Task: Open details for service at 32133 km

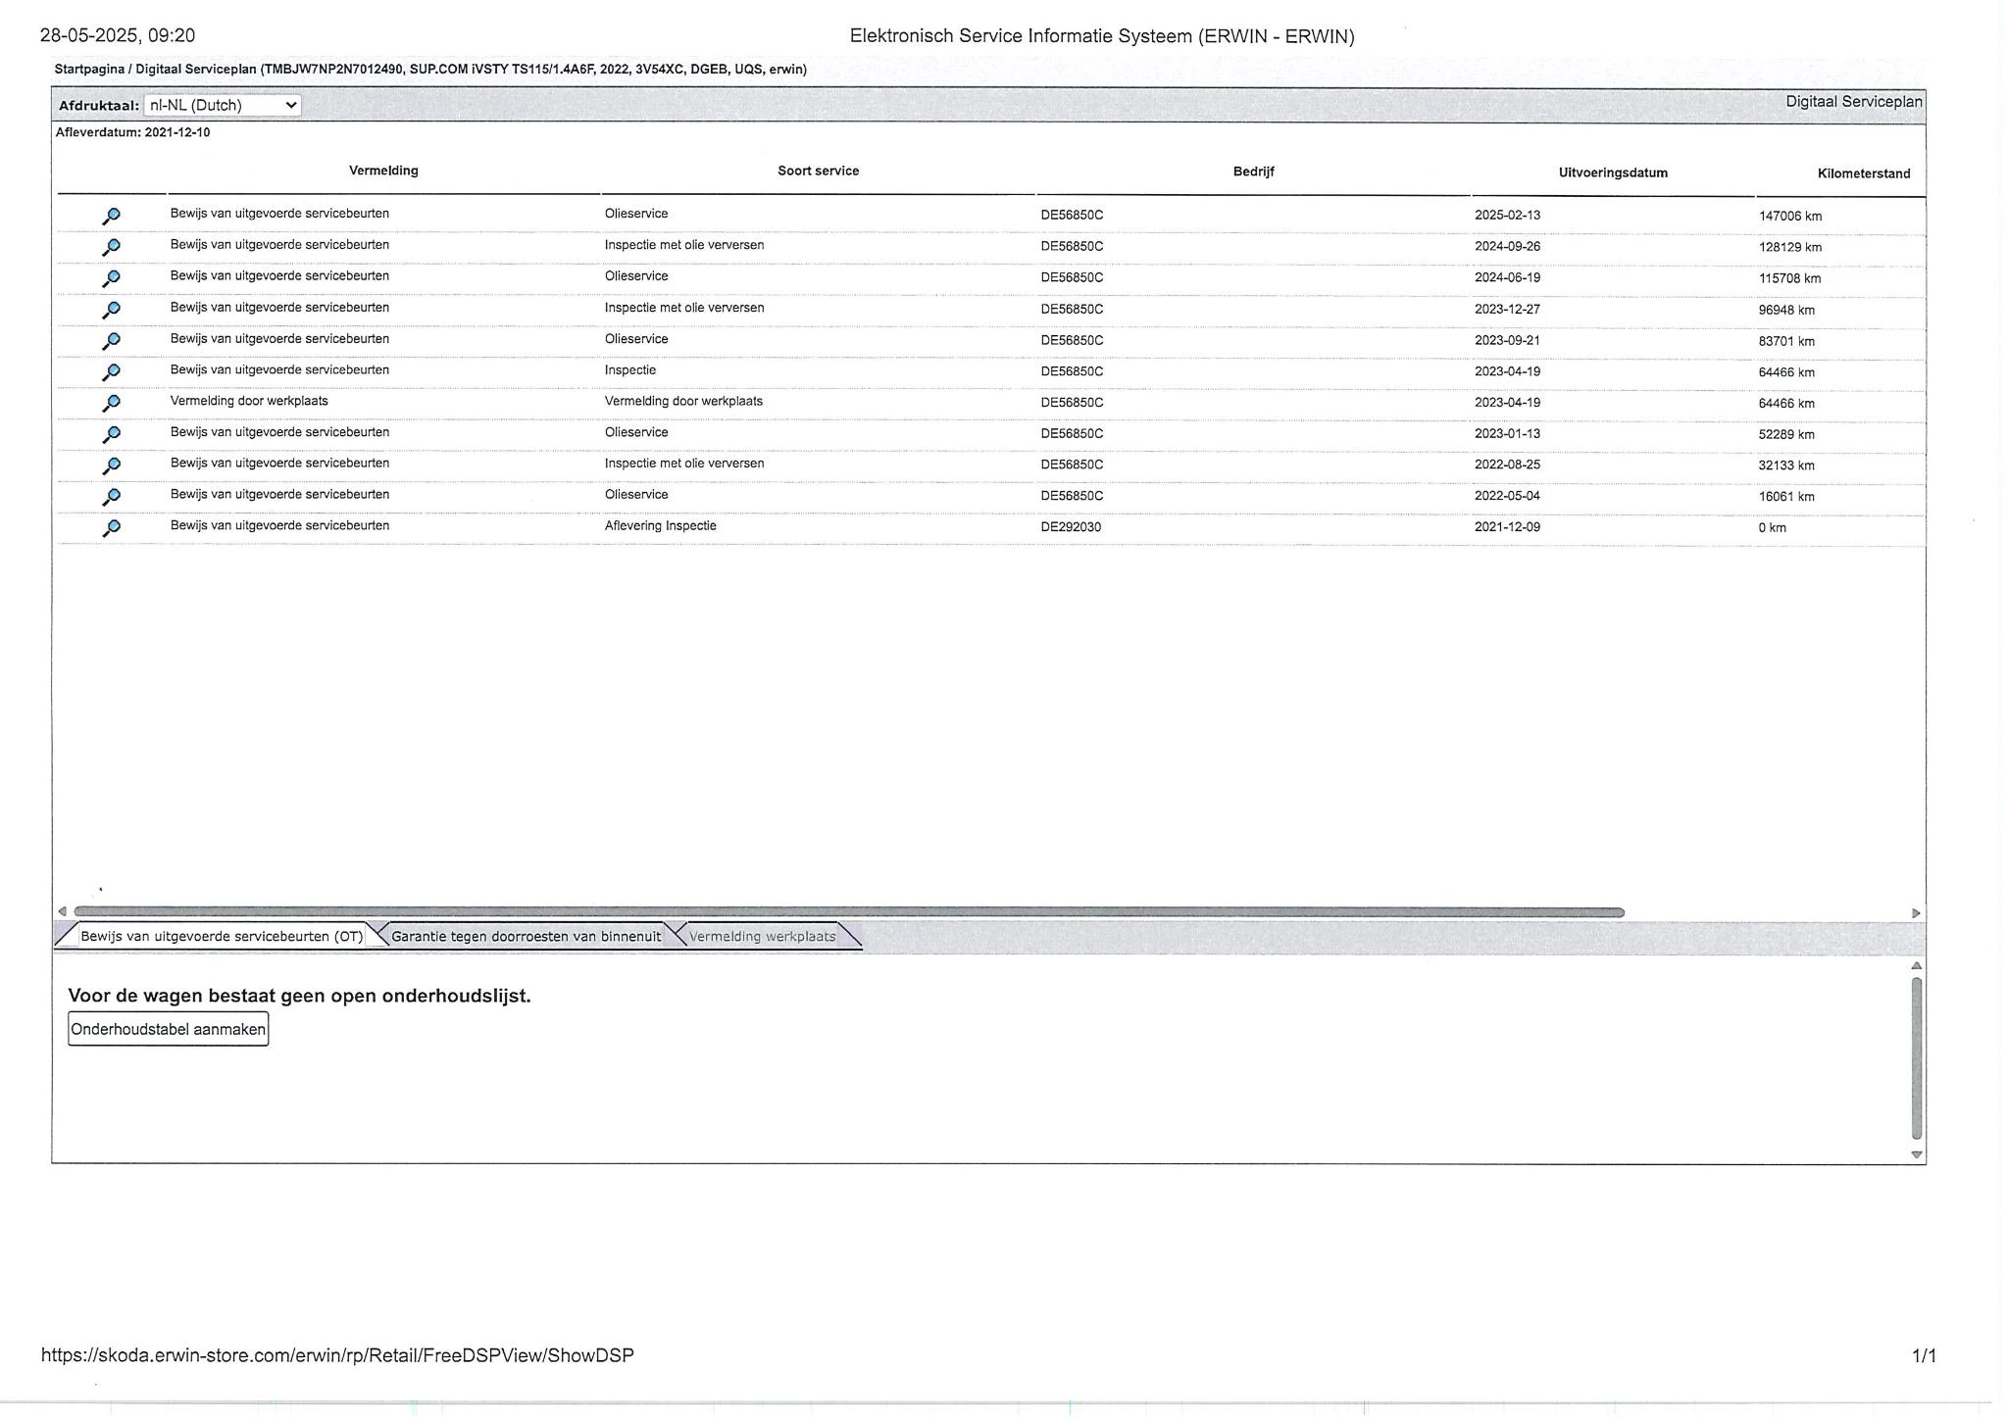Action: 112,465
